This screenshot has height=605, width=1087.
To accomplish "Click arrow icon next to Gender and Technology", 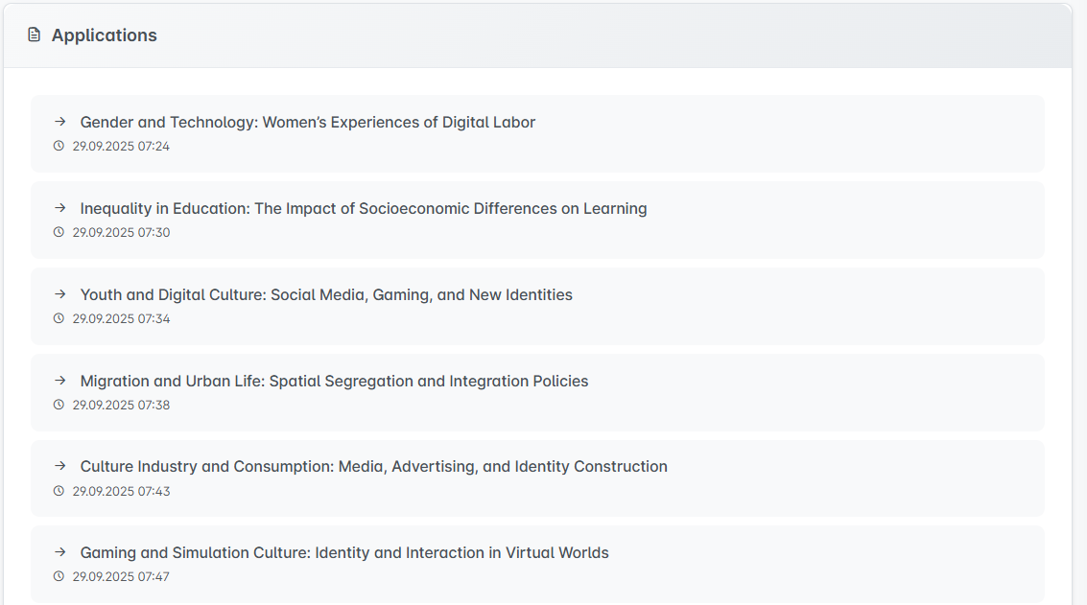I will pos(59,122).
